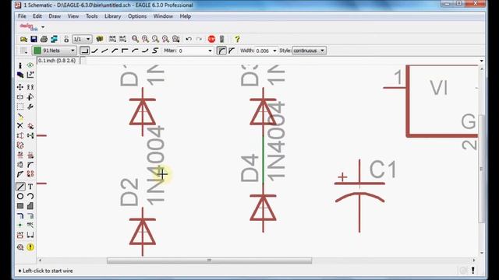
Task: Open the 91 Nets layer dropdown
Action: tap(73, 51)
